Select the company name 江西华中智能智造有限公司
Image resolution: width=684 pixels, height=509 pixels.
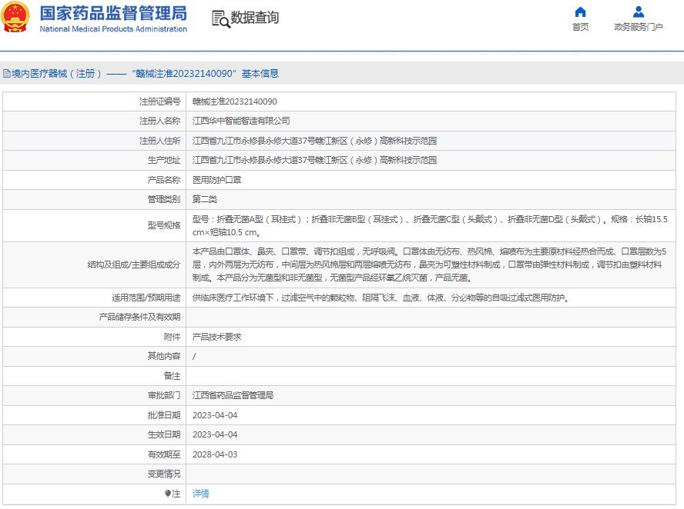point(241,121)
